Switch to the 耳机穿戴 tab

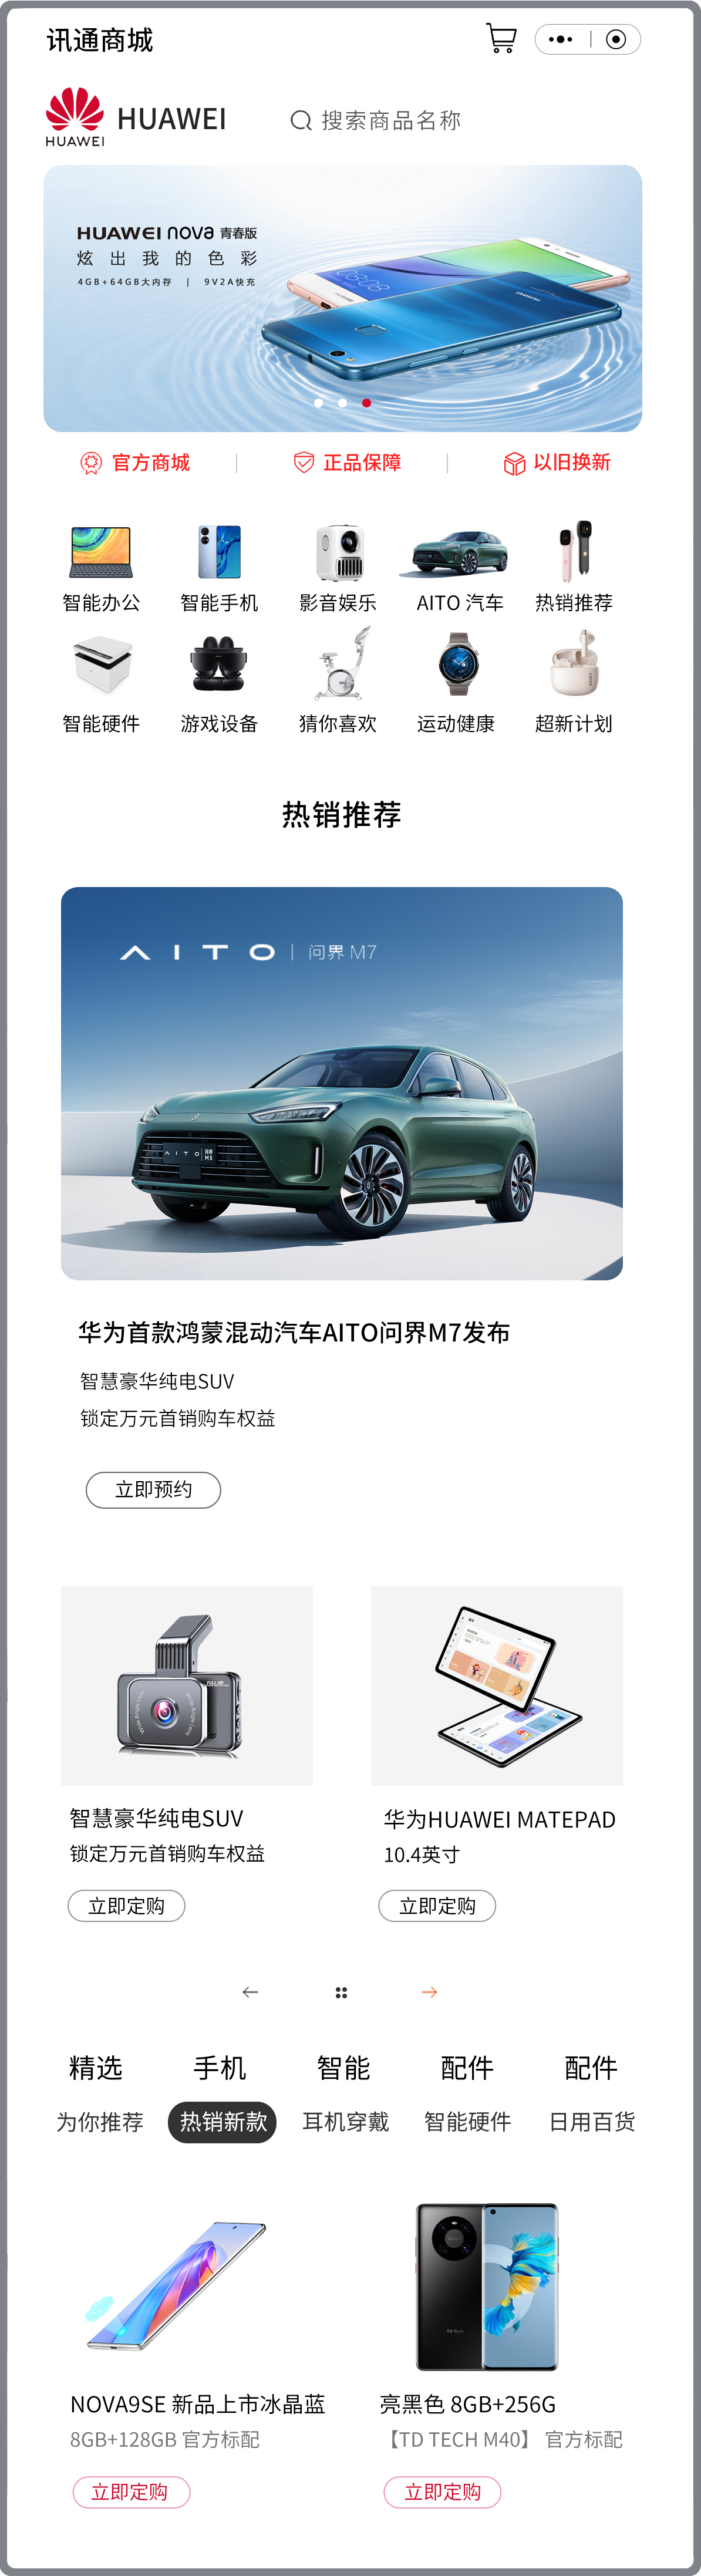pyautogui.click(x=346, y=2121)
